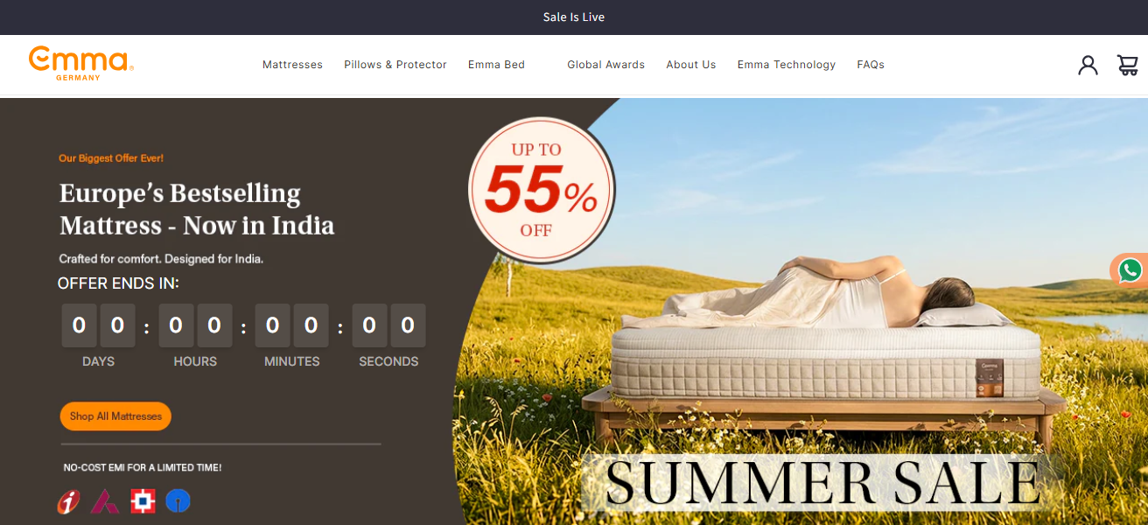Open the shopping cart icon

1128,65
